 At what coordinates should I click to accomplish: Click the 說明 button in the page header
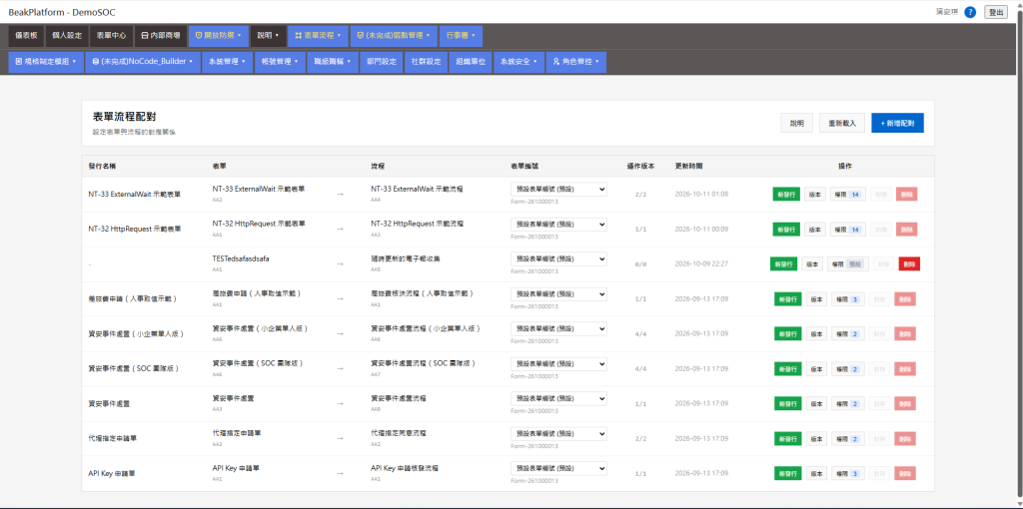tap(796, 123)
